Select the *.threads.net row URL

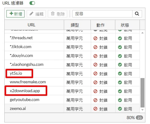pos(21,38)
